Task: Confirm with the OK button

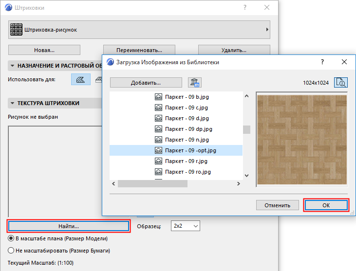Action: (326, 205)
